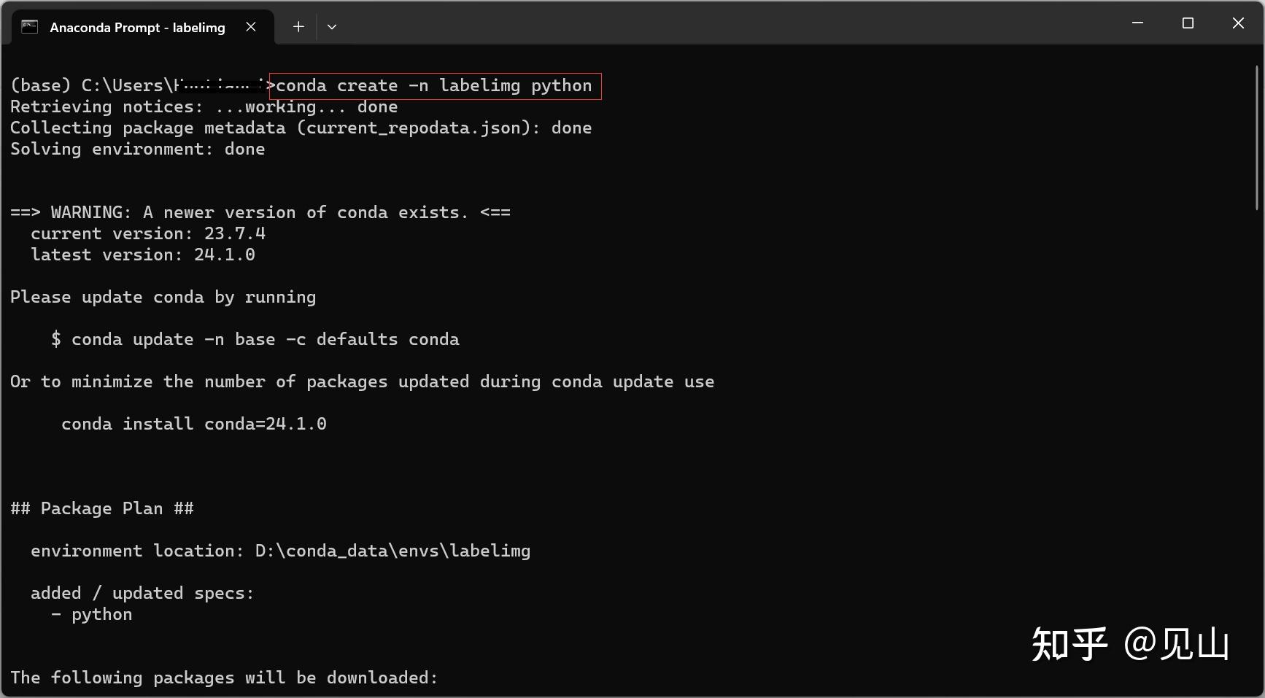Click the 'conda install conda=24.1.0' line
The image size is (1265, 698).
[x=194, y=424]
